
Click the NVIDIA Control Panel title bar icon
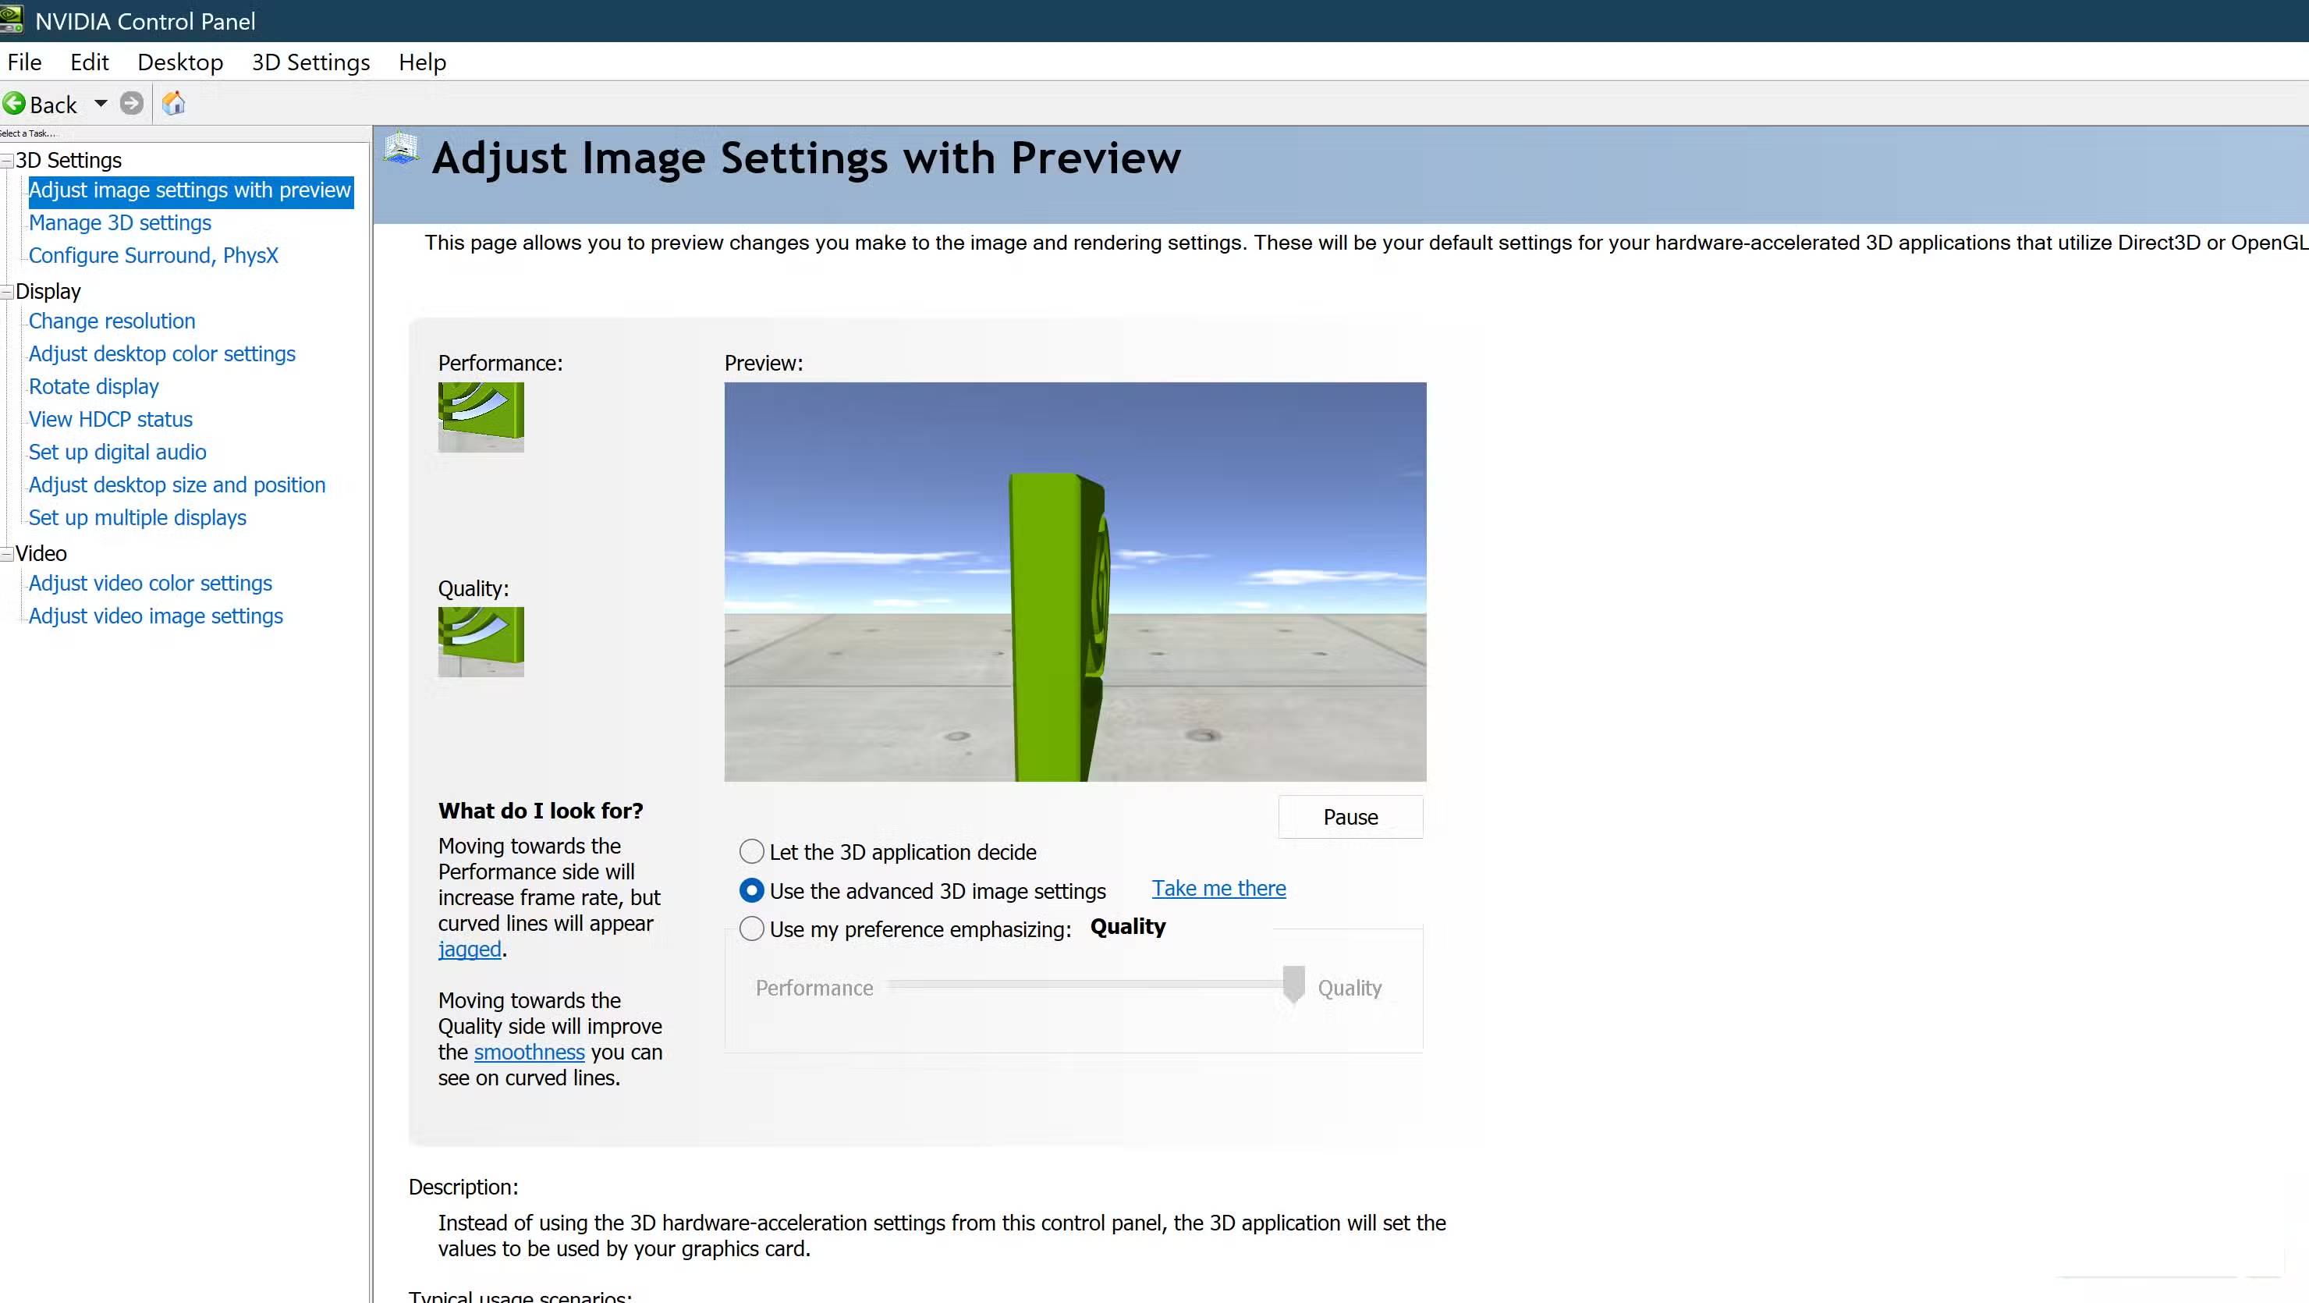(x=12, y=20)
